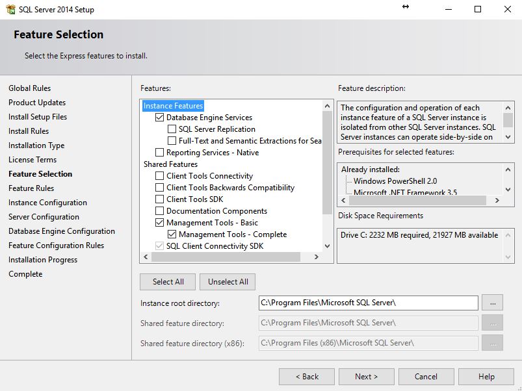The width and height of the screenshot is (522, 391).
Task: Click the features list scroll up arrow
Action: (x=327, y=106)
